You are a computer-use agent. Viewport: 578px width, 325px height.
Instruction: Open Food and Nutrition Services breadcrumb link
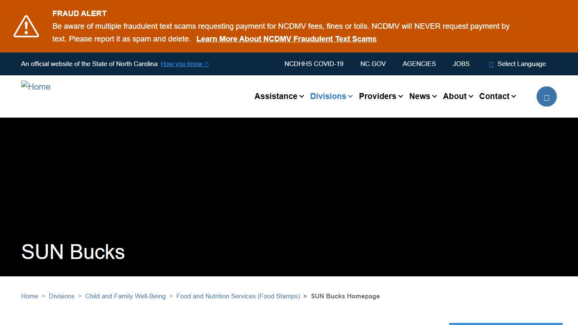click(x=238, y=296)
